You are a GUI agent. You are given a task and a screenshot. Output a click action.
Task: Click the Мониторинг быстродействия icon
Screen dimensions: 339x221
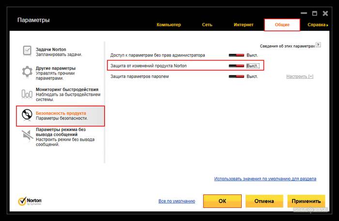27,94
